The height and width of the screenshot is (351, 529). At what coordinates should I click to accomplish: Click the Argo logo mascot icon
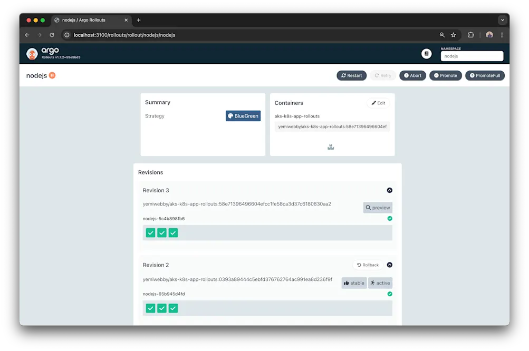click(x=32, y=54)
